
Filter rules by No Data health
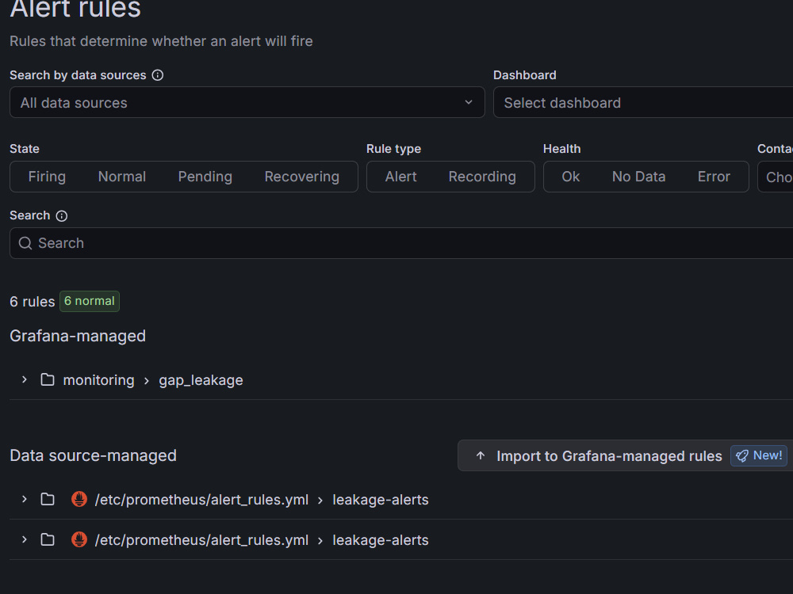638,177
